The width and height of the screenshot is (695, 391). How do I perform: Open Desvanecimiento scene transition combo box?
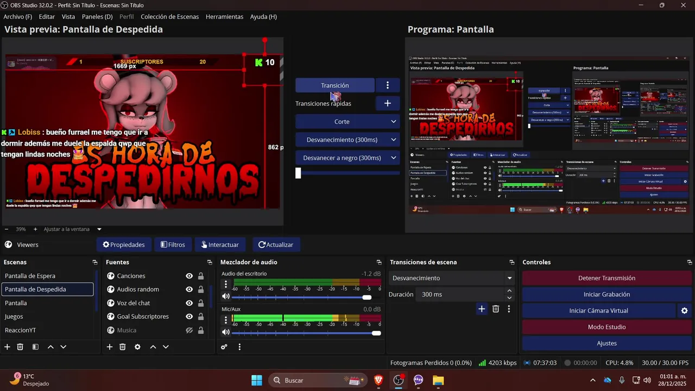click(452, 278)
